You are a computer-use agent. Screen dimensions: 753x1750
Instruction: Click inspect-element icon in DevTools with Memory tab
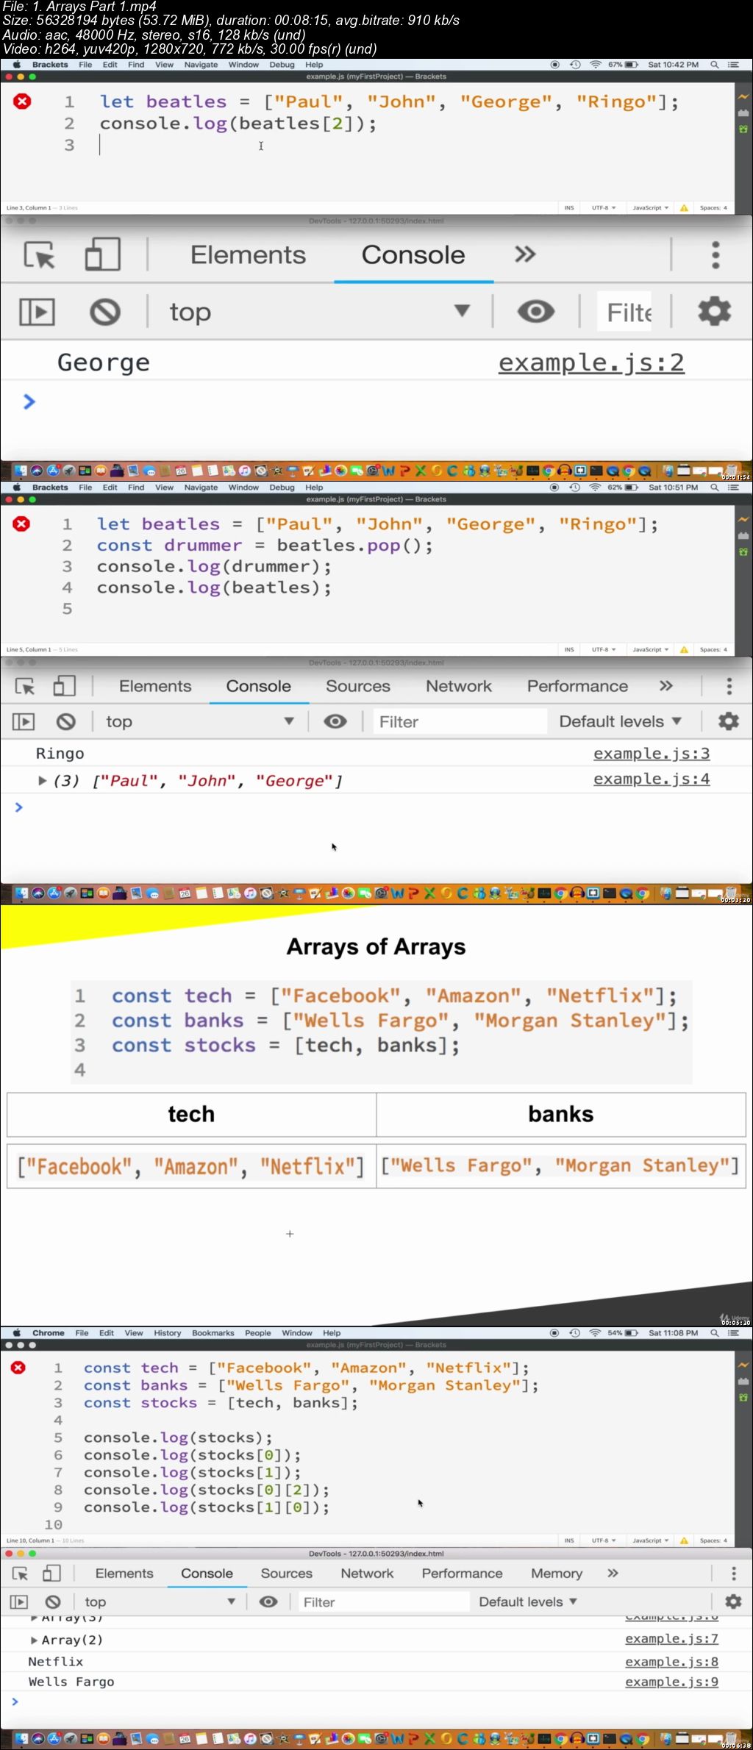coord(21,1574)
